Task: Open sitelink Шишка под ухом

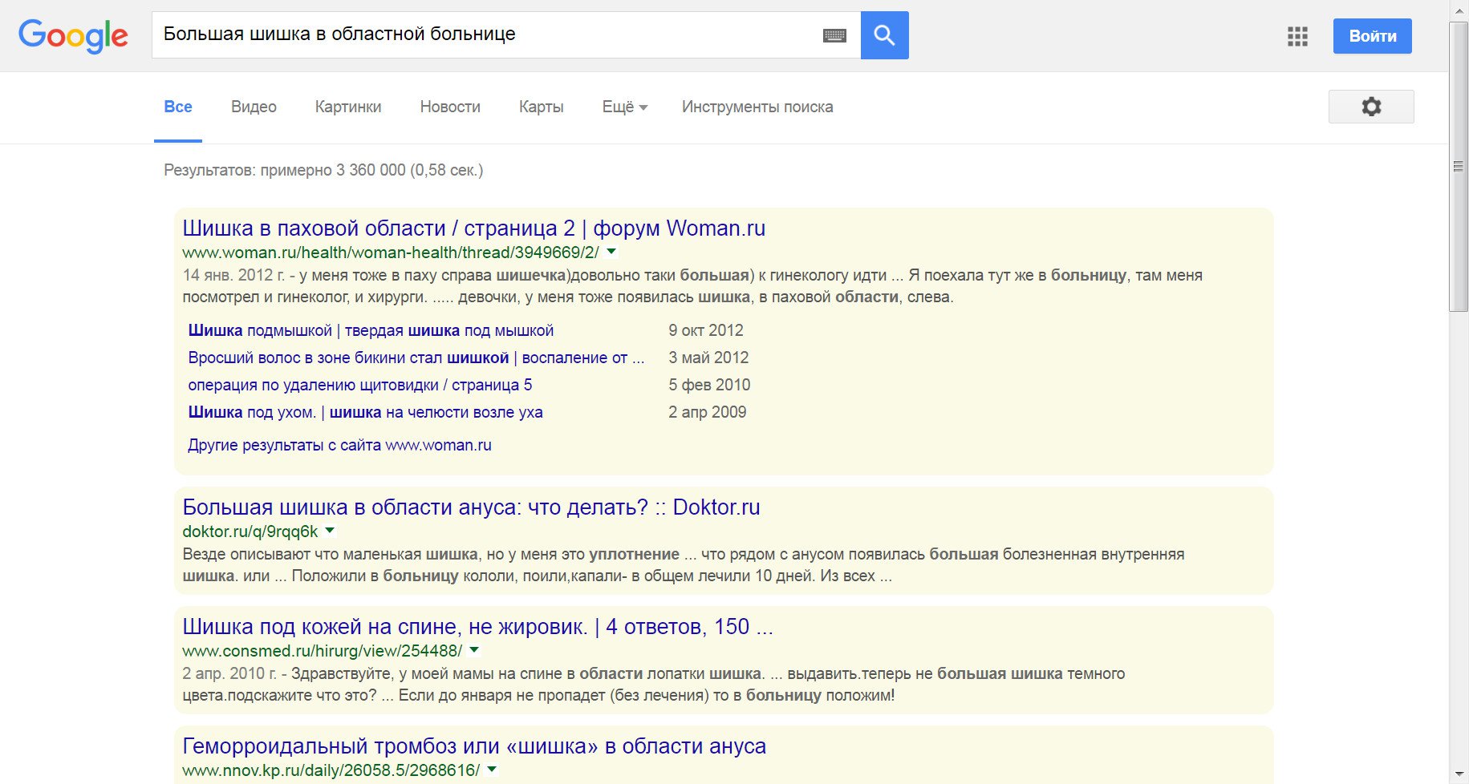Action: [x=365, y=412]
